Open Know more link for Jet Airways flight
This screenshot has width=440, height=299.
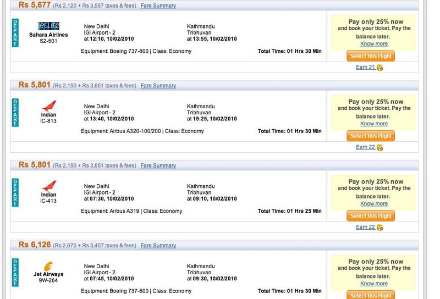point(374,284)
